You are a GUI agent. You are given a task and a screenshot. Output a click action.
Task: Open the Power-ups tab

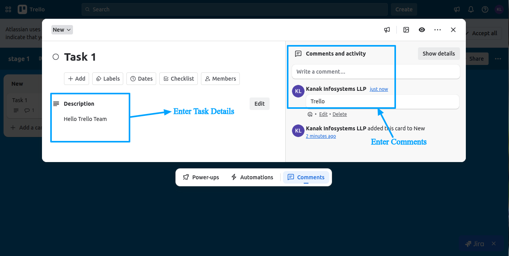pos(201,177)
